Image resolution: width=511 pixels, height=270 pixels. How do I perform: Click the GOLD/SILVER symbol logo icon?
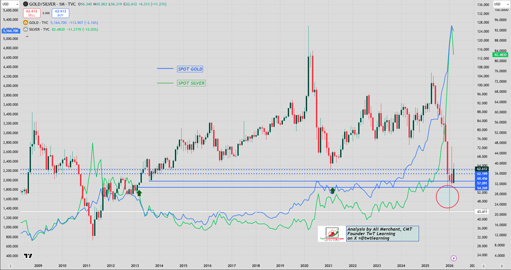tap(26, 4)
